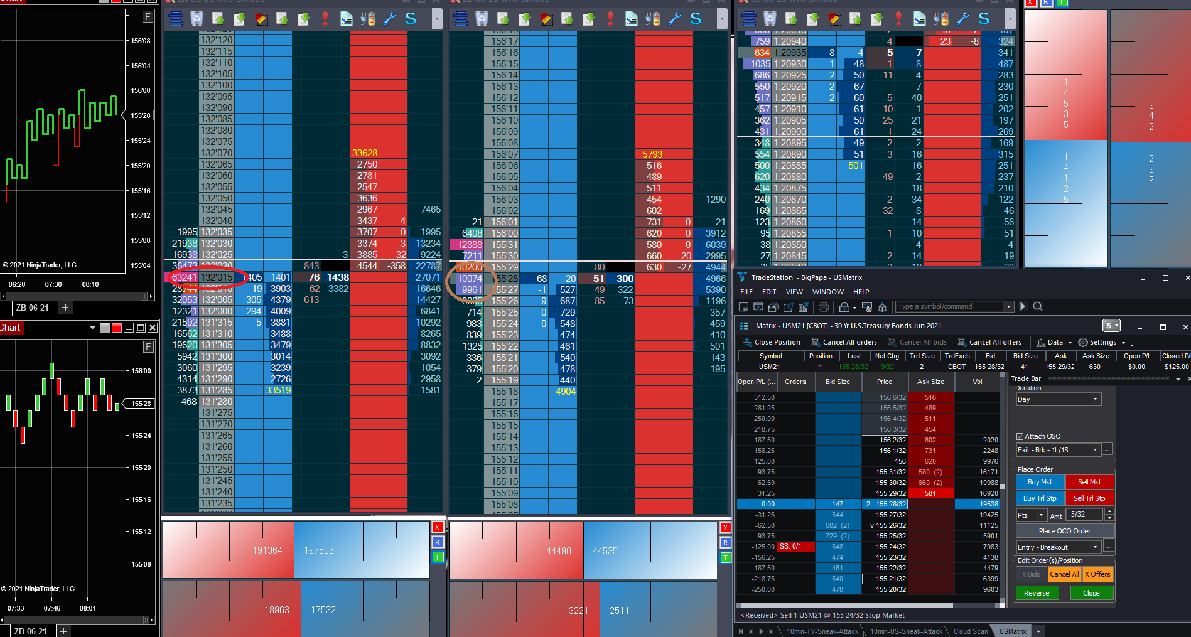Click the green T button beside the 44490 volume panel
Viewport: 1191px width, 637px height.
pos(726,557)
